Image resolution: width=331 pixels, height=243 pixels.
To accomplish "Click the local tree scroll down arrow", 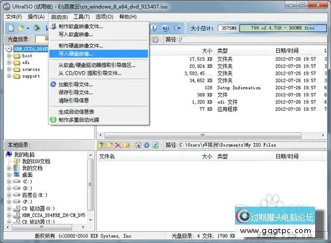I will [91, 220].
